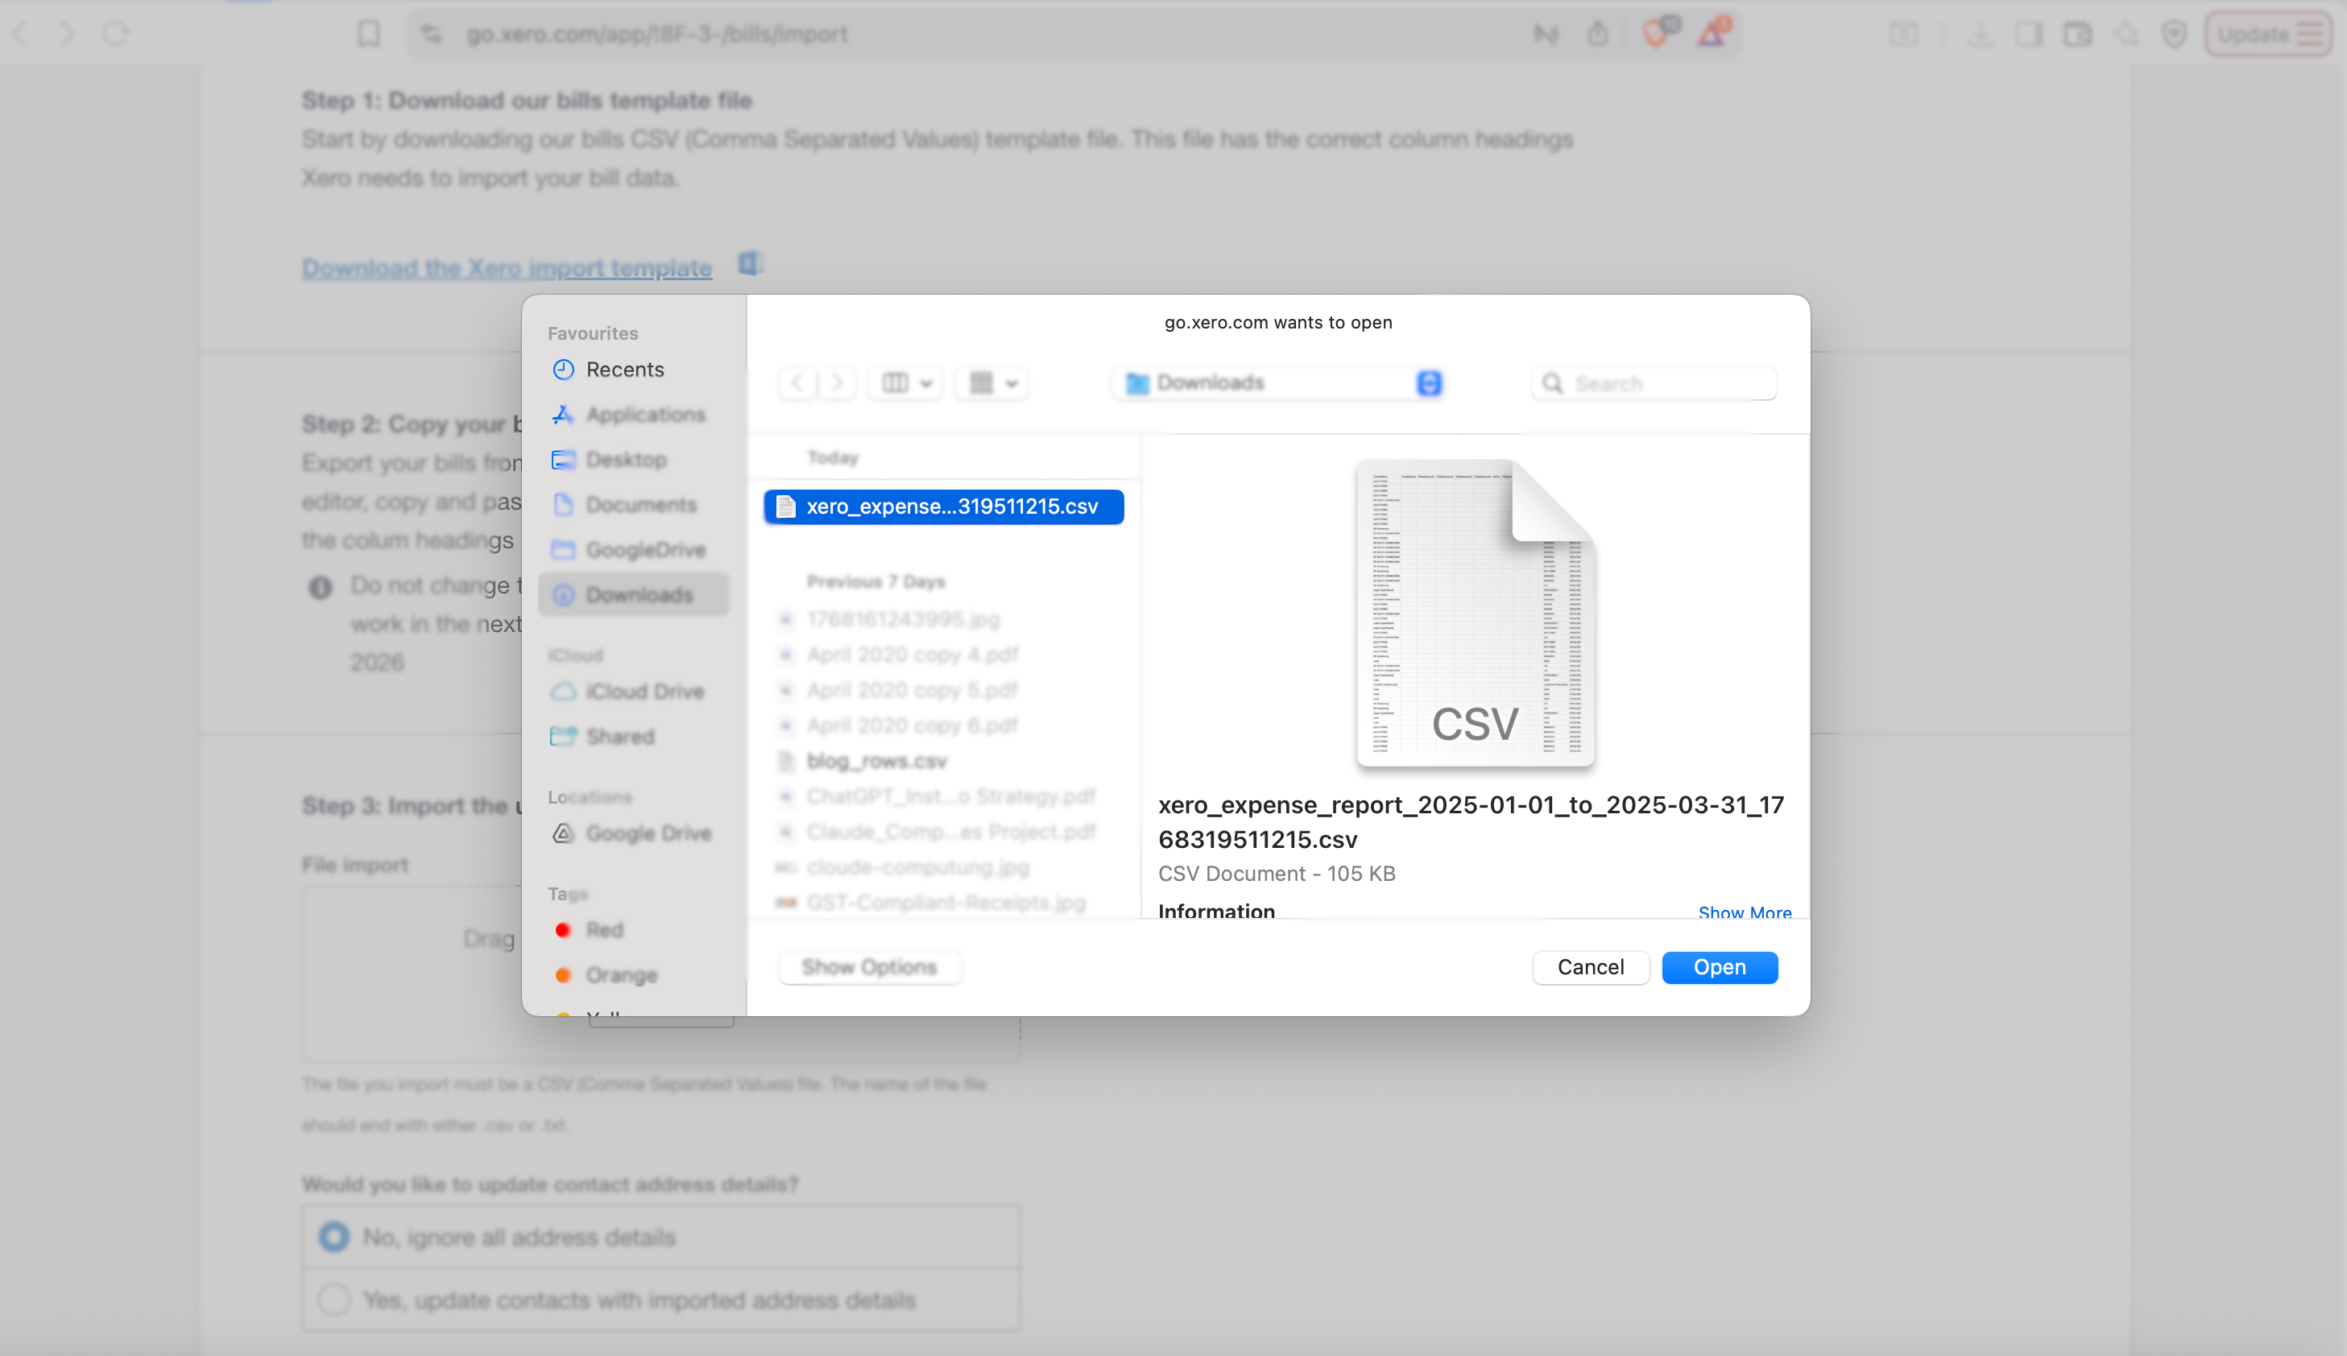Click the file dialog Search field

[x=1654, y=384]
